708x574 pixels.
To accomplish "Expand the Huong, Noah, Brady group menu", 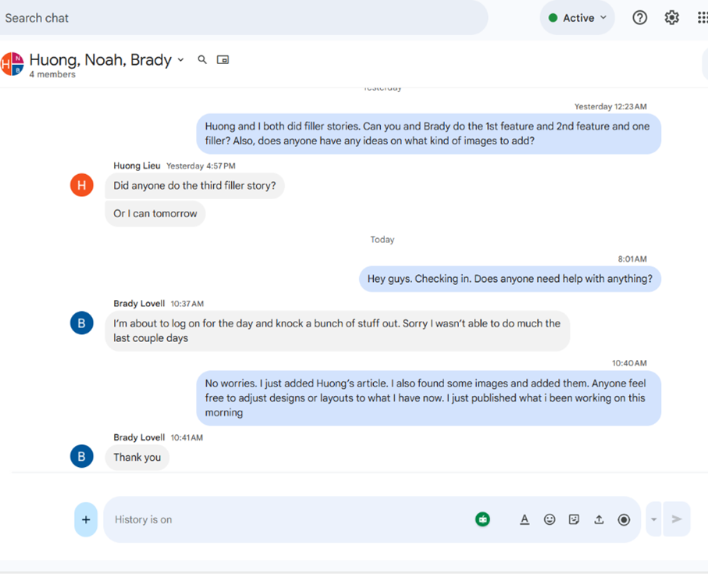I will point(181,60).
